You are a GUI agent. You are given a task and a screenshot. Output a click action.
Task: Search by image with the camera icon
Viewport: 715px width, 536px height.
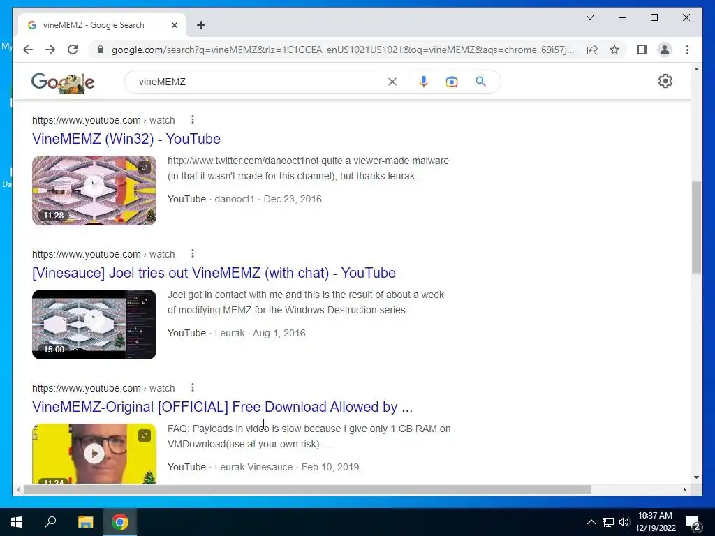point(452,82)
